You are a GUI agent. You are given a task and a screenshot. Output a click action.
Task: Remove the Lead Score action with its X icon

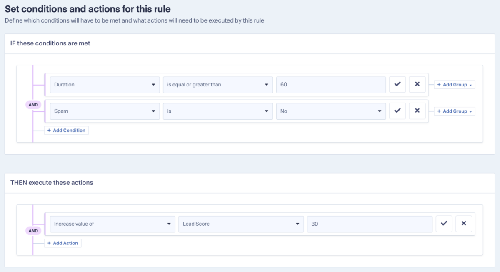pyautogui.click(x=464, y=224)
